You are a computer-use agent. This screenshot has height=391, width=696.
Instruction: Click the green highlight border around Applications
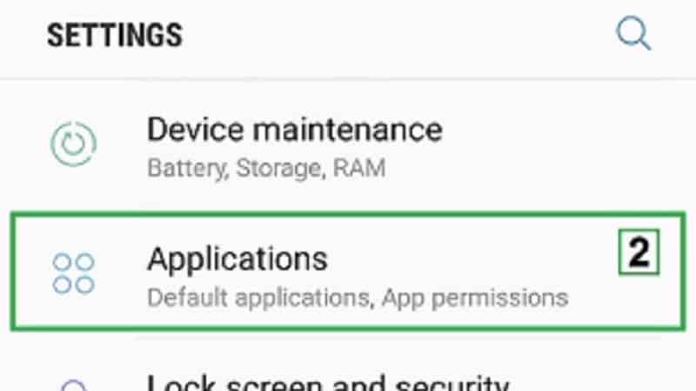click(348, 215)
